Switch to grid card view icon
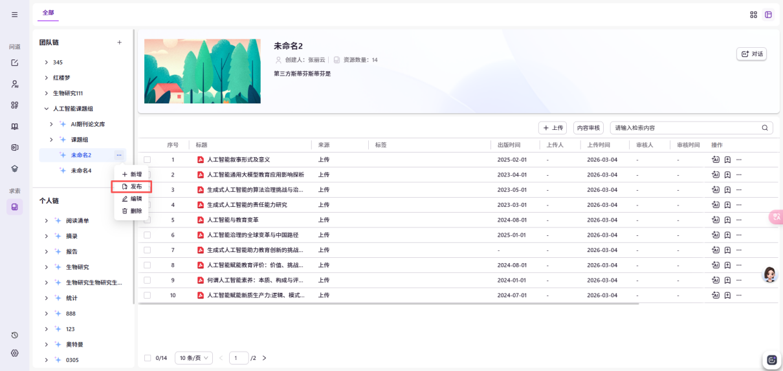Viewport: 783px width, 371px height. 753,14
